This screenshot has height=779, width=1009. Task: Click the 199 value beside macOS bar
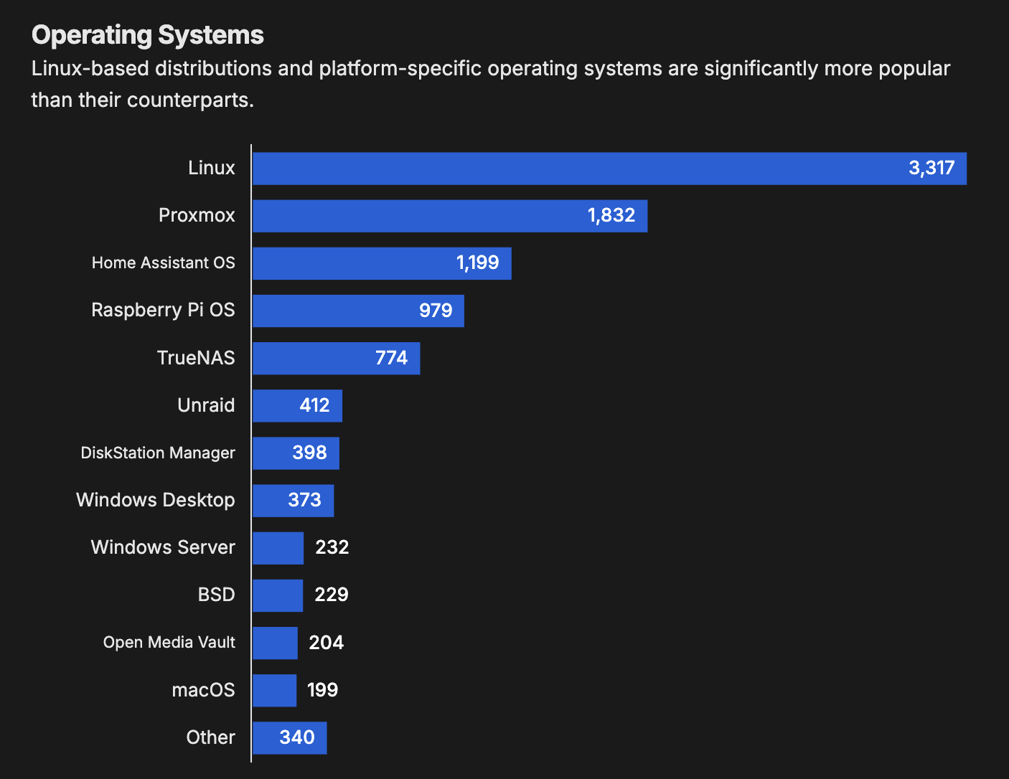[322, 690]
